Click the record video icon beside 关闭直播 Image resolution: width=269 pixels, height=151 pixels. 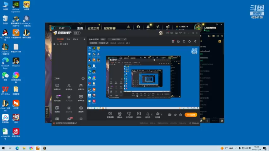pos(170,115)
